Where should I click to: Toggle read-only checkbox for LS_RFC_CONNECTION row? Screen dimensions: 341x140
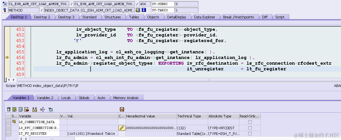250,128
